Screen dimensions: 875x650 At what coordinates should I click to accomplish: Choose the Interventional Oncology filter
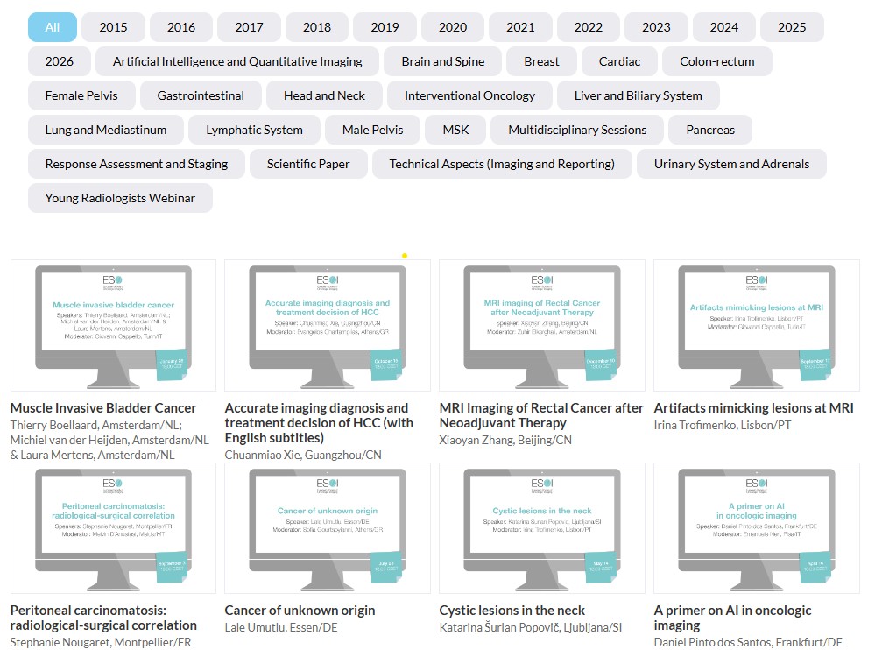coord(469,95)
